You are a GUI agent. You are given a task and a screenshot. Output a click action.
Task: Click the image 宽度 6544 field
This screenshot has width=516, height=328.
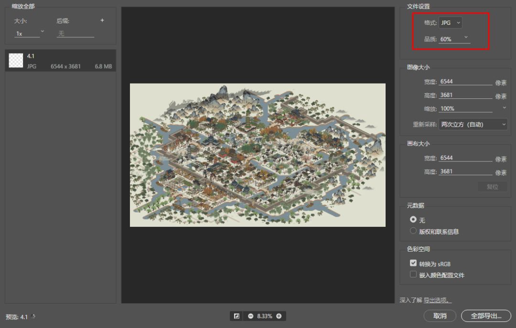tap(465, 82)
